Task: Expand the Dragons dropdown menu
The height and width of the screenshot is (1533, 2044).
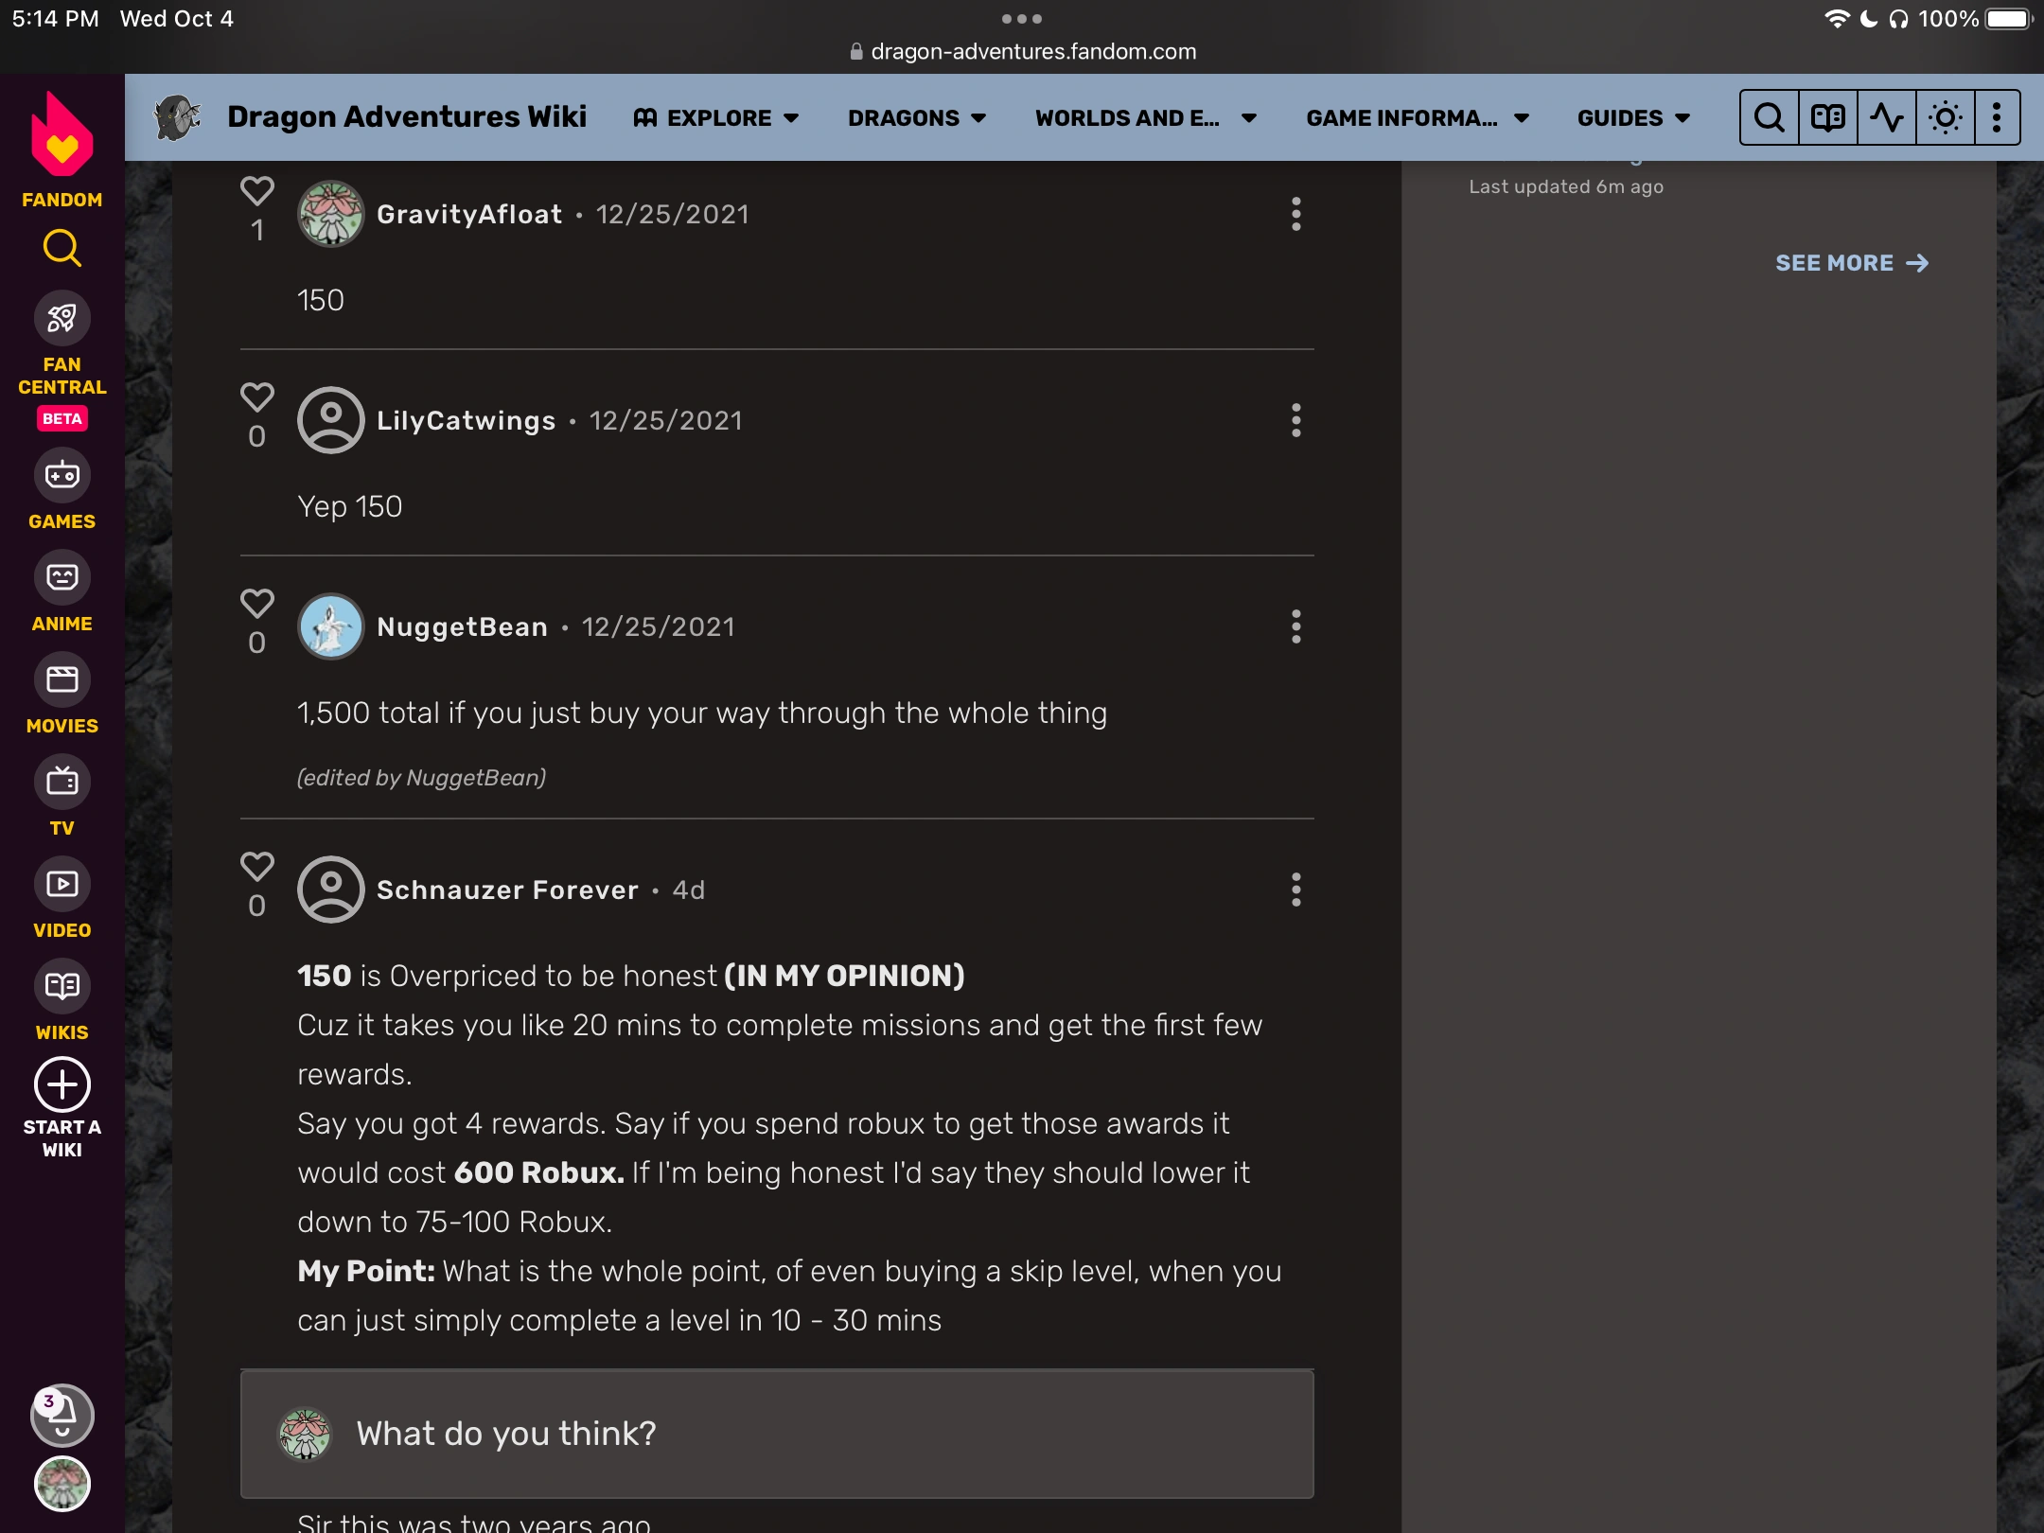Action: tap(916, 117)
